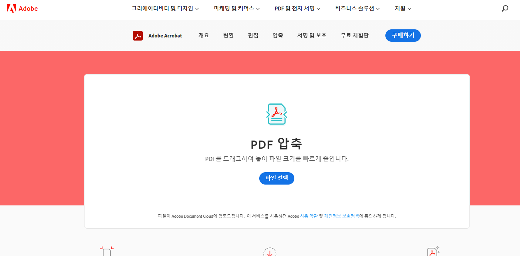This screenshot has height=256, width=520.
Task: Expand the 지원 menu
Action: coord(403,8)
